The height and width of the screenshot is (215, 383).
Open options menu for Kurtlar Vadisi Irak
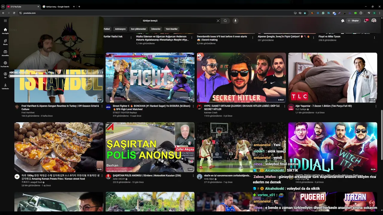point(131,38)
